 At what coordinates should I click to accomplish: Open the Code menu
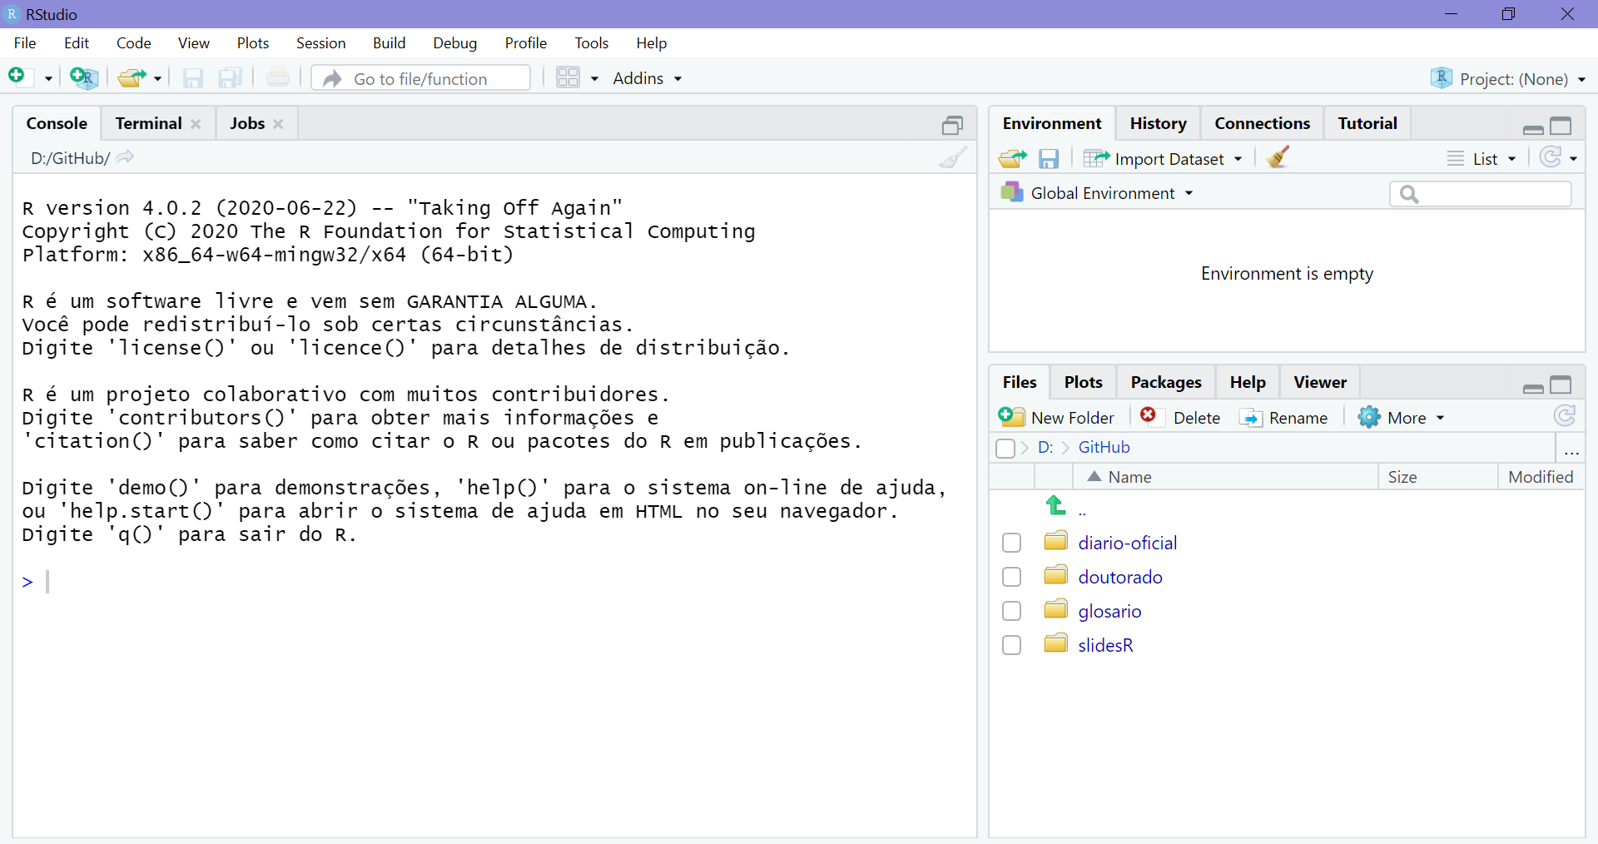[134, 42]
